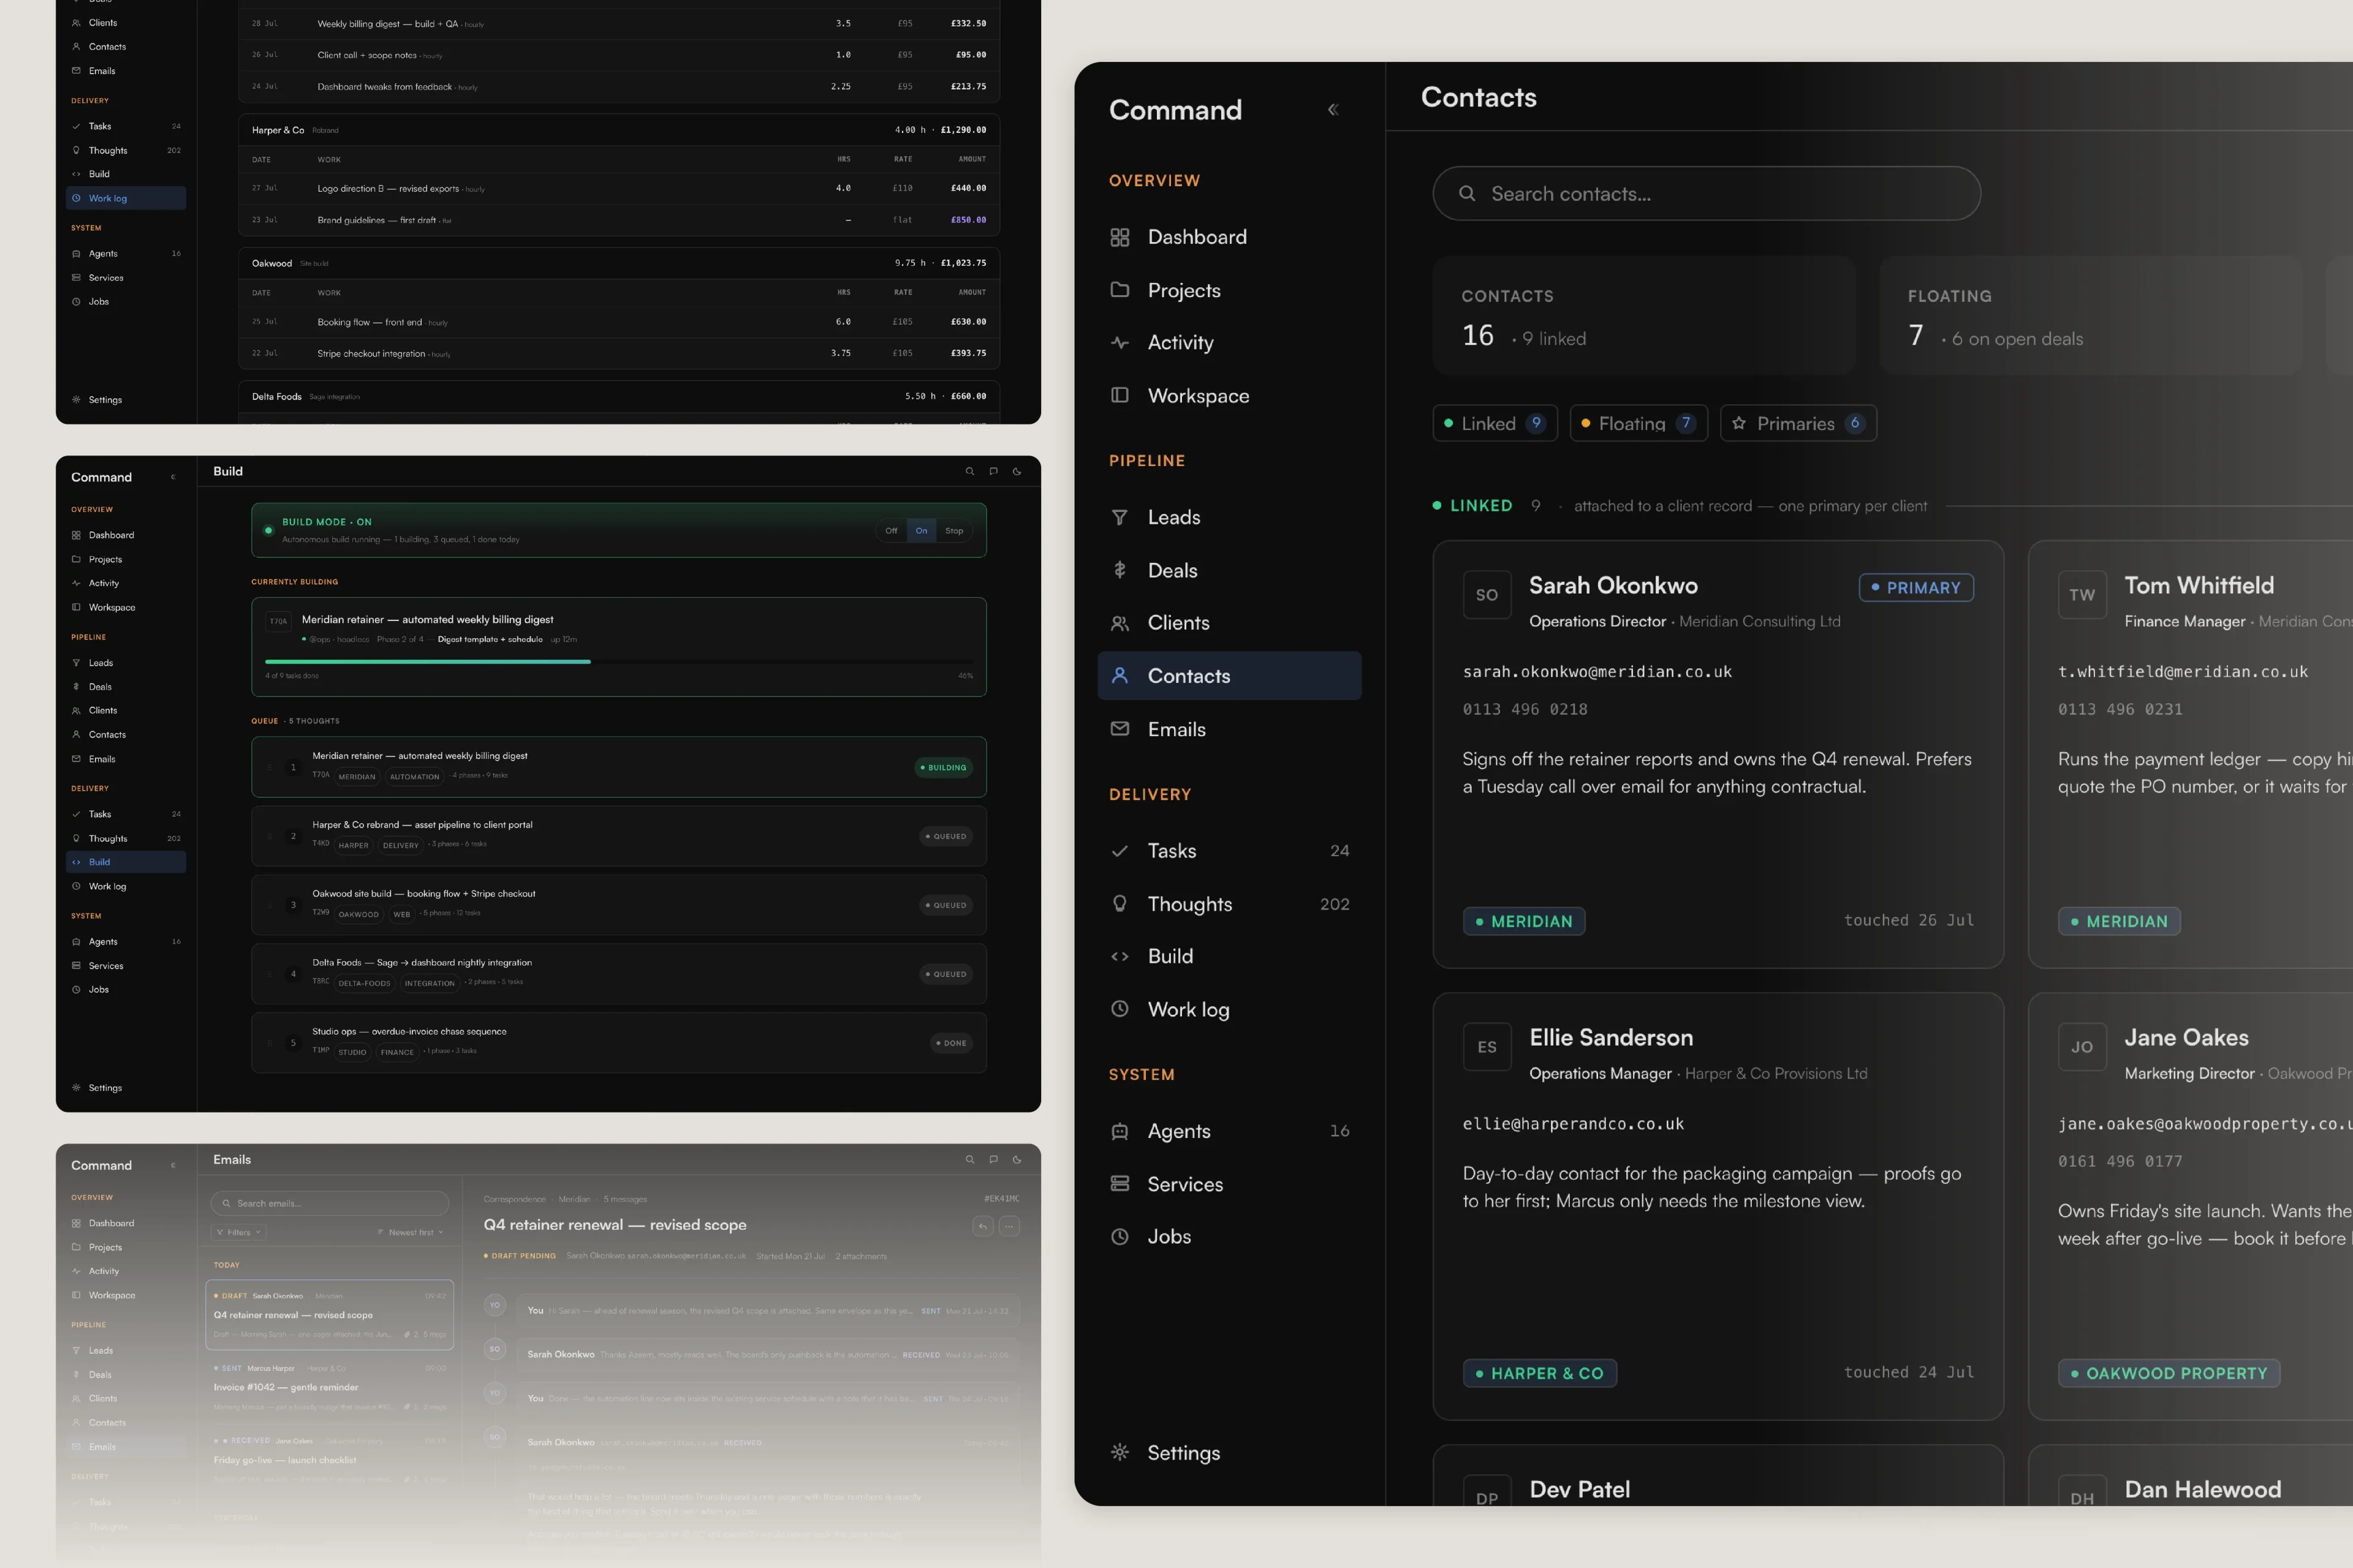Screen dimensions: 2353x1568
Task: Collapse the Contacts window sidebar with the chevron
Action: tap(1333, 110)
